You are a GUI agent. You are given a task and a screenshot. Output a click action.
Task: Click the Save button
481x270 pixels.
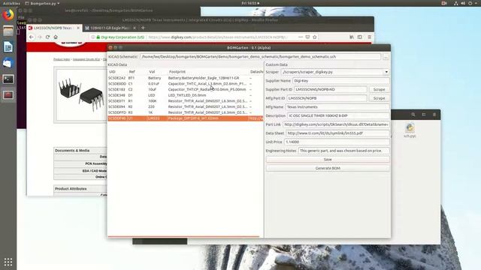coord(328,160)
